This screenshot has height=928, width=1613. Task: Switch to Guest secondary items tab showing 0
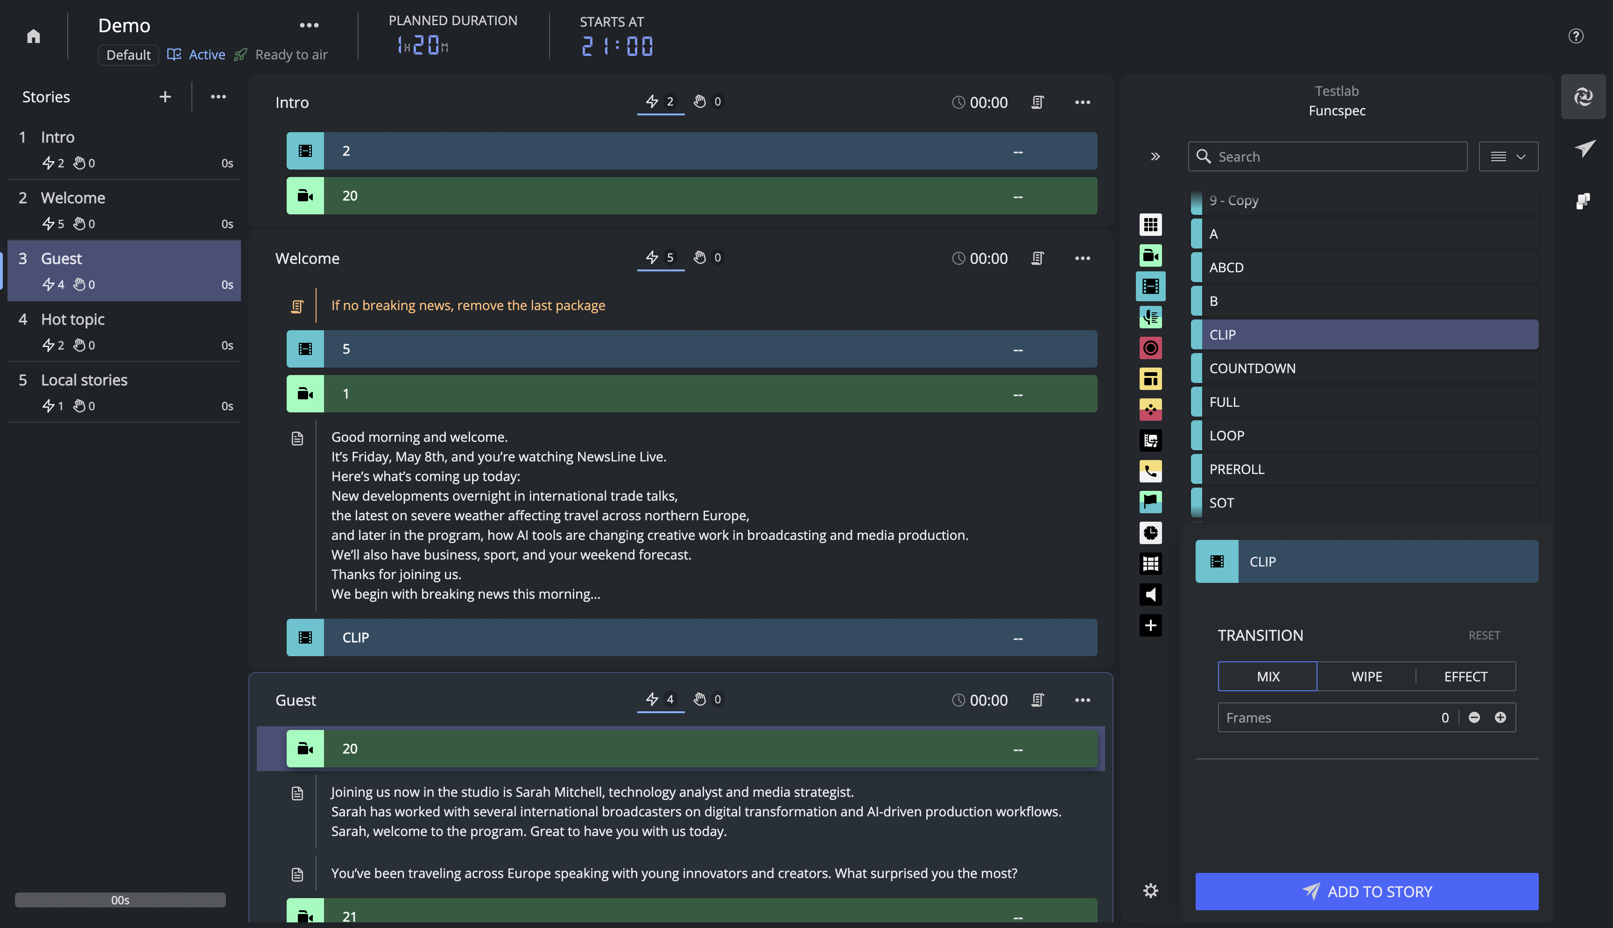click(708, 700)
